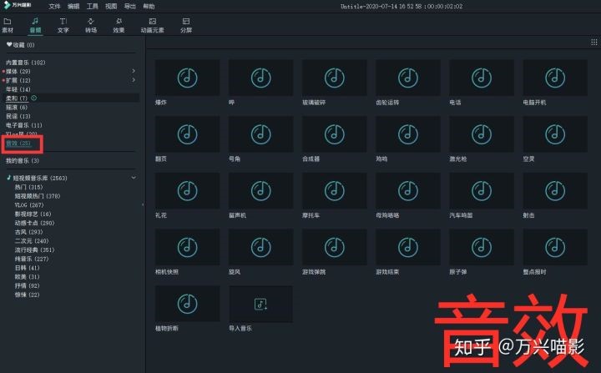Open 我的音乐 (3) list
The width and height of the screenshot is (601, 373).
pos(23,160)
